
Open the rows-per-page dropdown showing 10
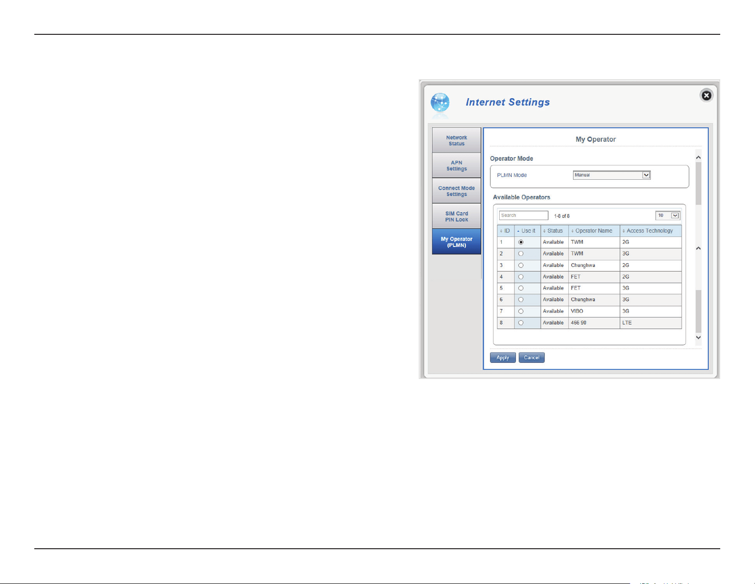pyautogui.click(x=668, y=215)
